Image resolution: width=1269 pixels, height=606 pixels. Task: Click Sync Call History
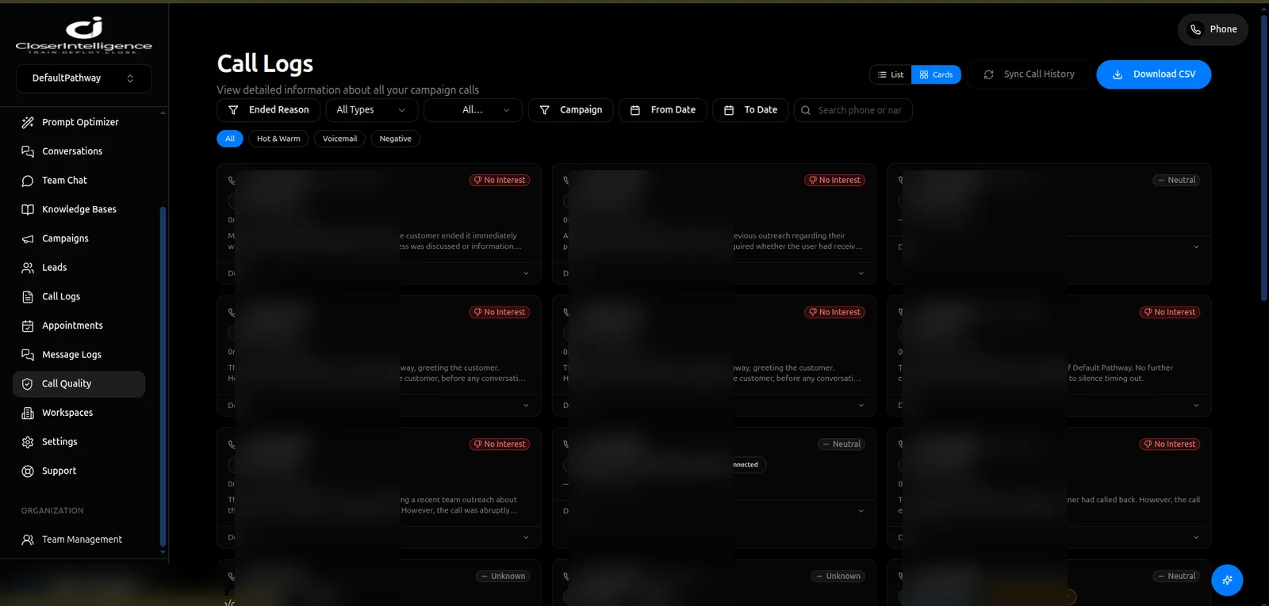tap(1029, 74)
